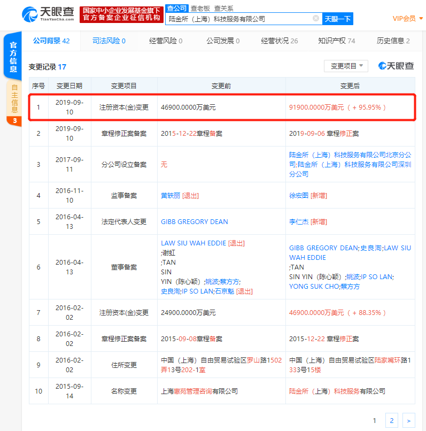The width and height of the screenshot is (426, 431).
Task: Click the next page arrow button
Action: pos(408,421)
